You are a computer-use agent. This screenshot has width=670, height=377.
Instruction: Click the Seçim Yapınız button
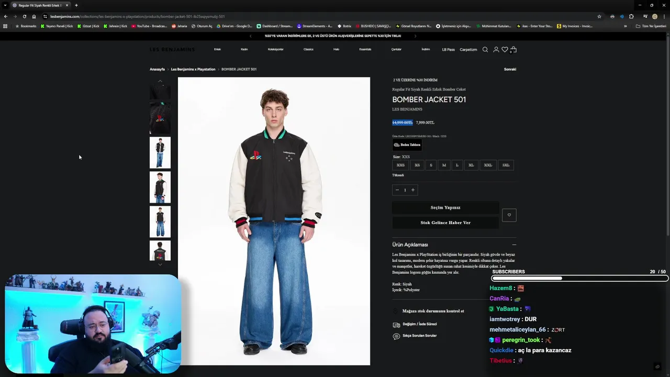(x=445, y=207)
